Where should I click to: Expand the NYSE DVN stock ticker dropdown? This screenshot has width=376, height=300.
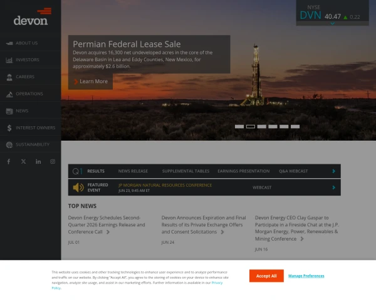tap(332, 24)
